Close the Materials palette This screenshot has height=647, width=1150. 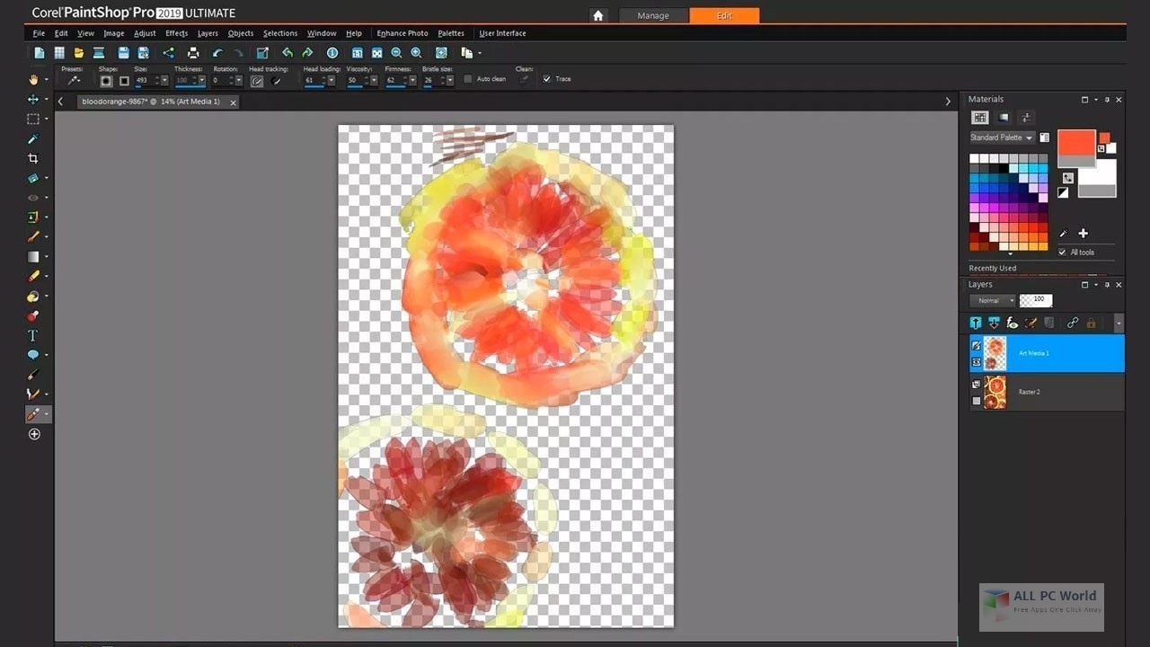[x=1119, y=100]
